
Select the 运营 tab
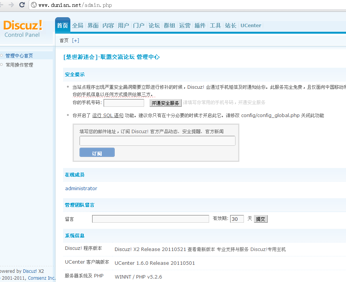[x=185, y=26]
